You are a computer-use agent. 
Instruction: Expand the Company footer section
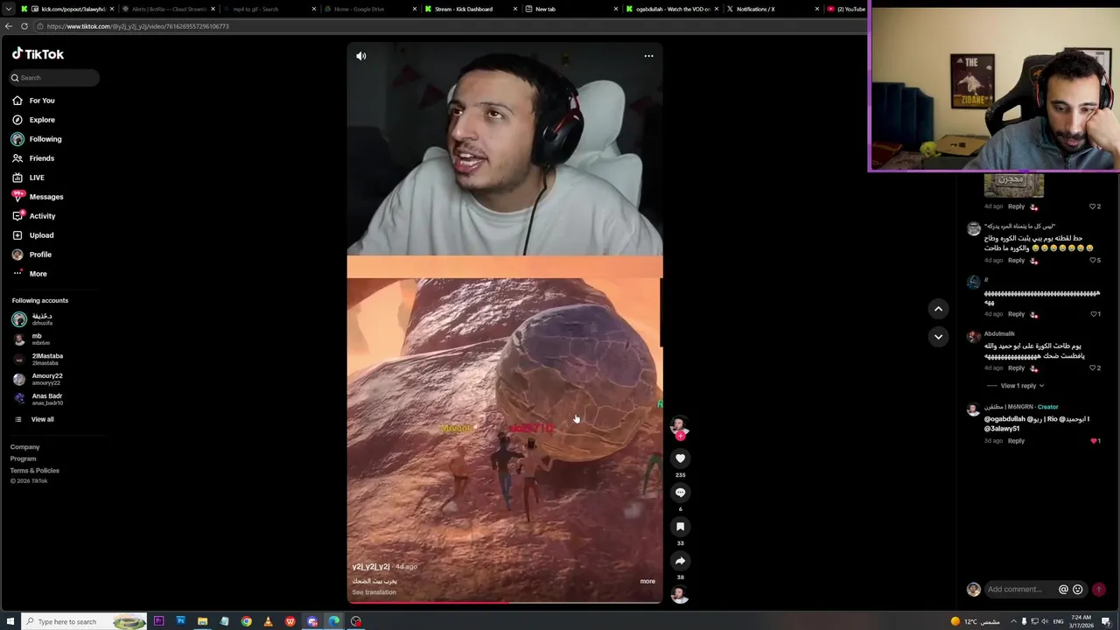click(24, 447)
